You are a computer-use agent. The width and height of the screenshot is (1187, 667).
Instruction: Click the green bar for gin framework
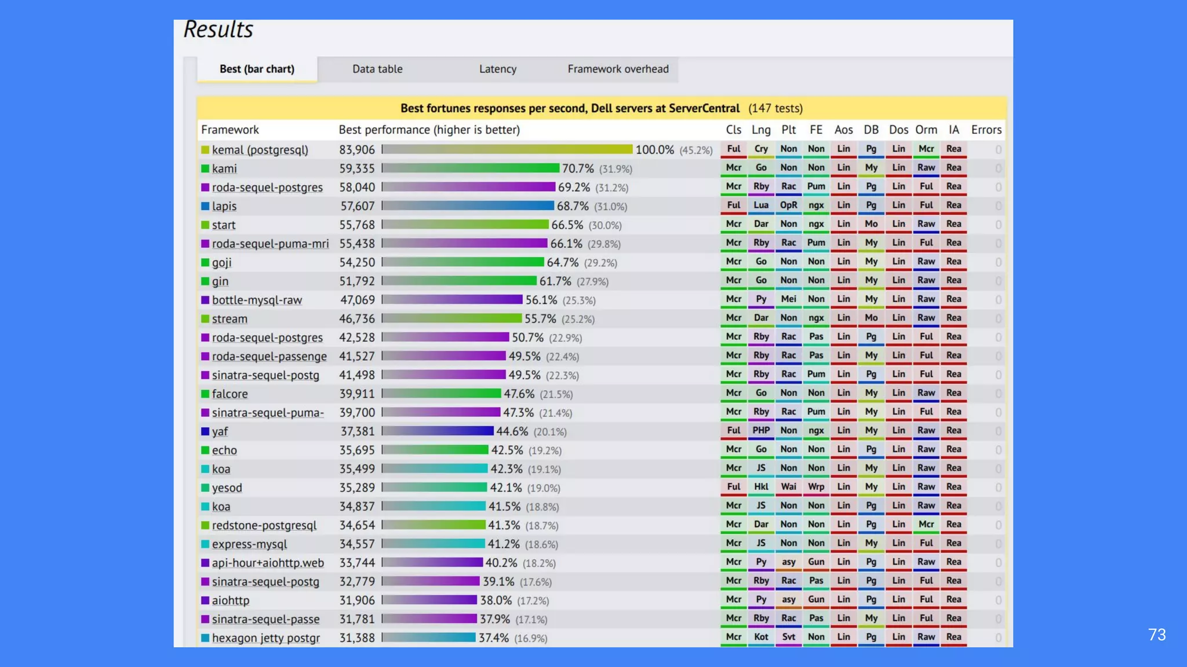coord(459,281)
